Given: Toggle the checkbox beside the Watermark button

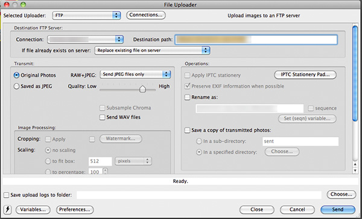Looking at the screenshot, I should click(92, 139).
